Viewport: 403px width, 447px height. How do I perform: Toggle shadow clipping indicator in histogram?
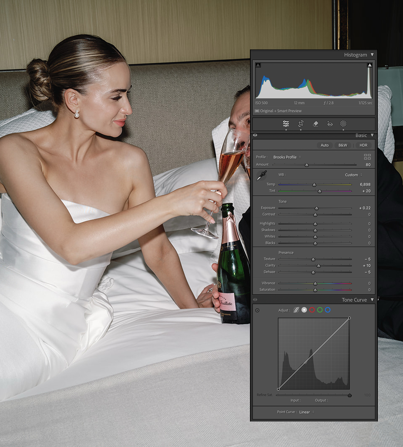[x=258, y=65]
